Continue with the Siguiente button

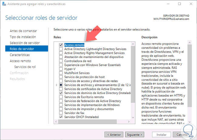135,135
